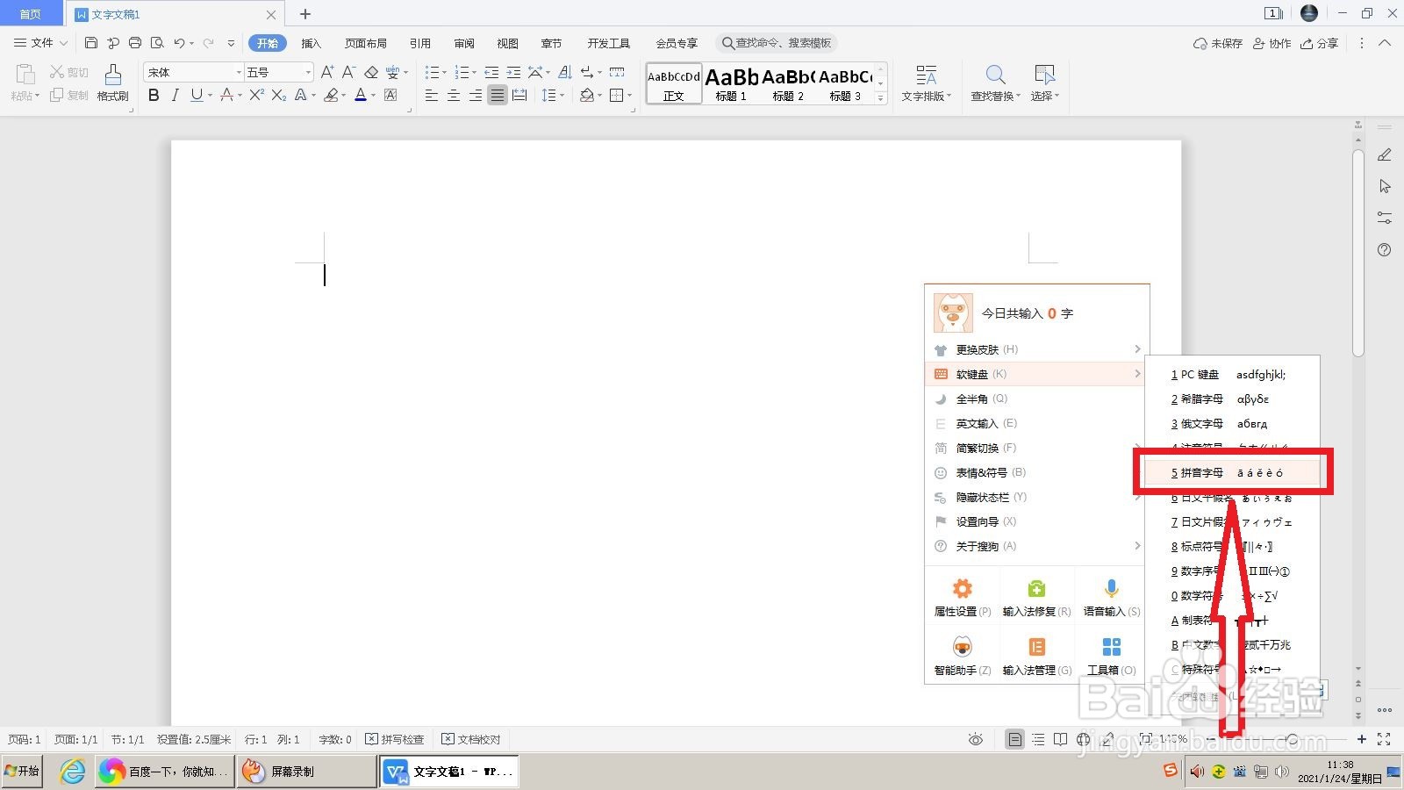Viewport: 1404px width, 790px height.
Task: Click the numbered list icon
Action: coord(462,72)
